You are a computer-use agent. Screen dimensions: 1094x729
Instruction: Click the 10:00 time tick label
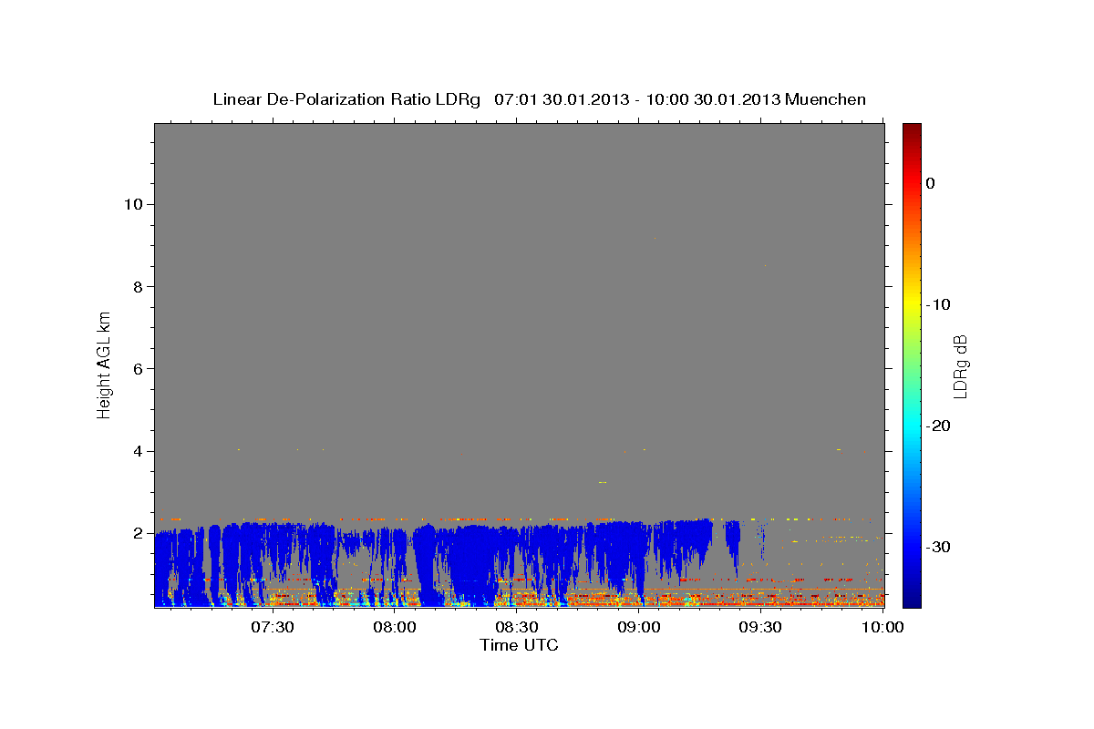click(x=882, y=628)
